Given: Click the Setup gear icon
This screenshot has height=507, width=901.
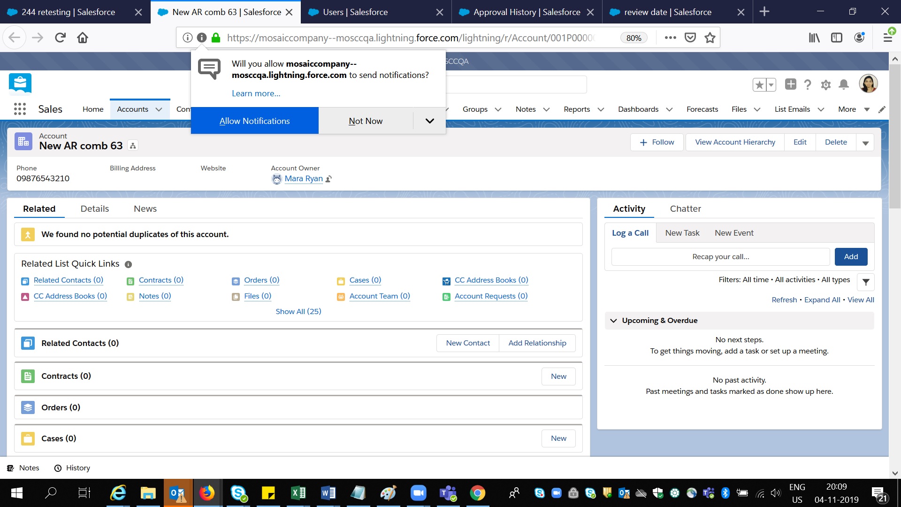Looking at the screenshot, I should pos(825,84).
